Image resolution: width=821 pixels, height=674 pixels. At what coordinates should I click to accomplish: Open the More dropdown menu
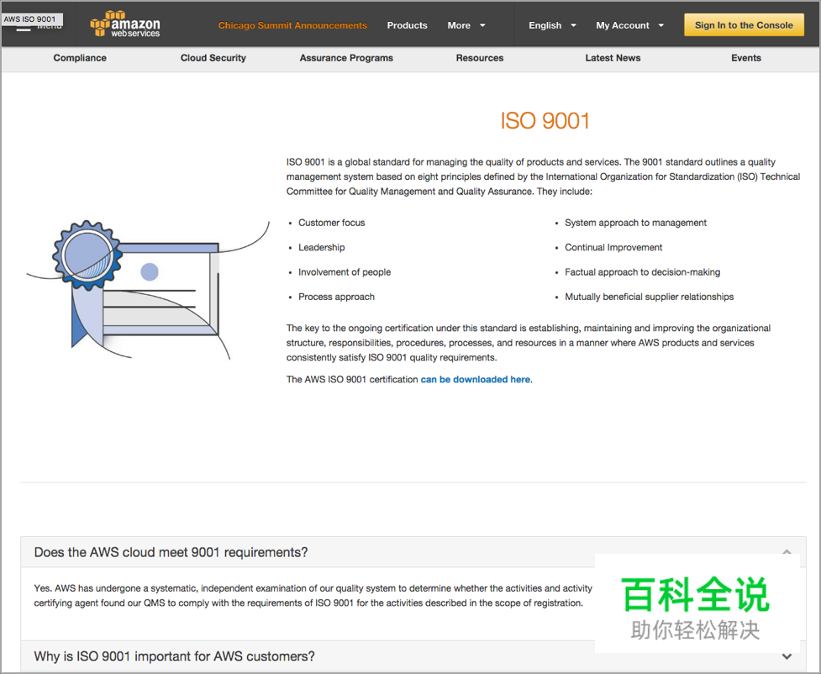(x=466, y=25)
